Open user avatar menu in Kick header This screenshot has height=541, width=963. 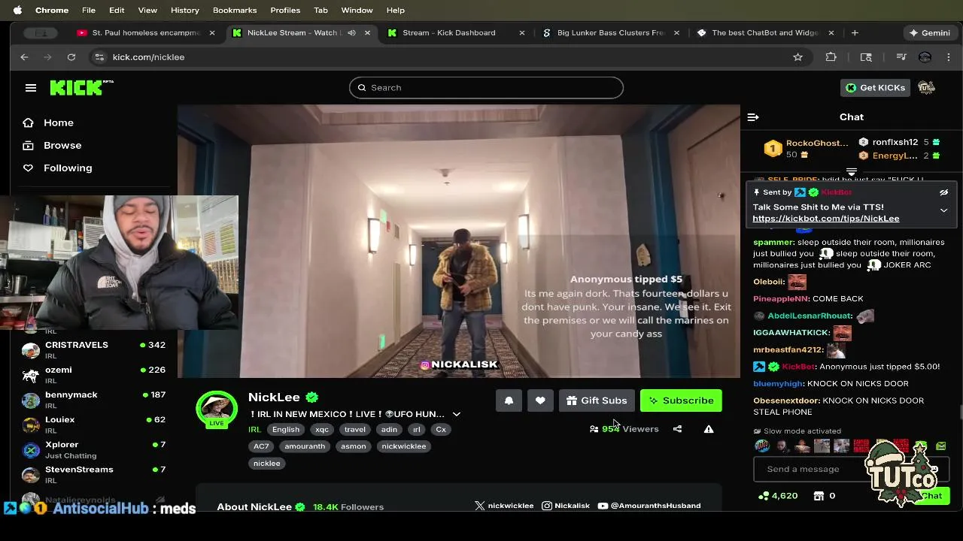click(x=926, y=88)
